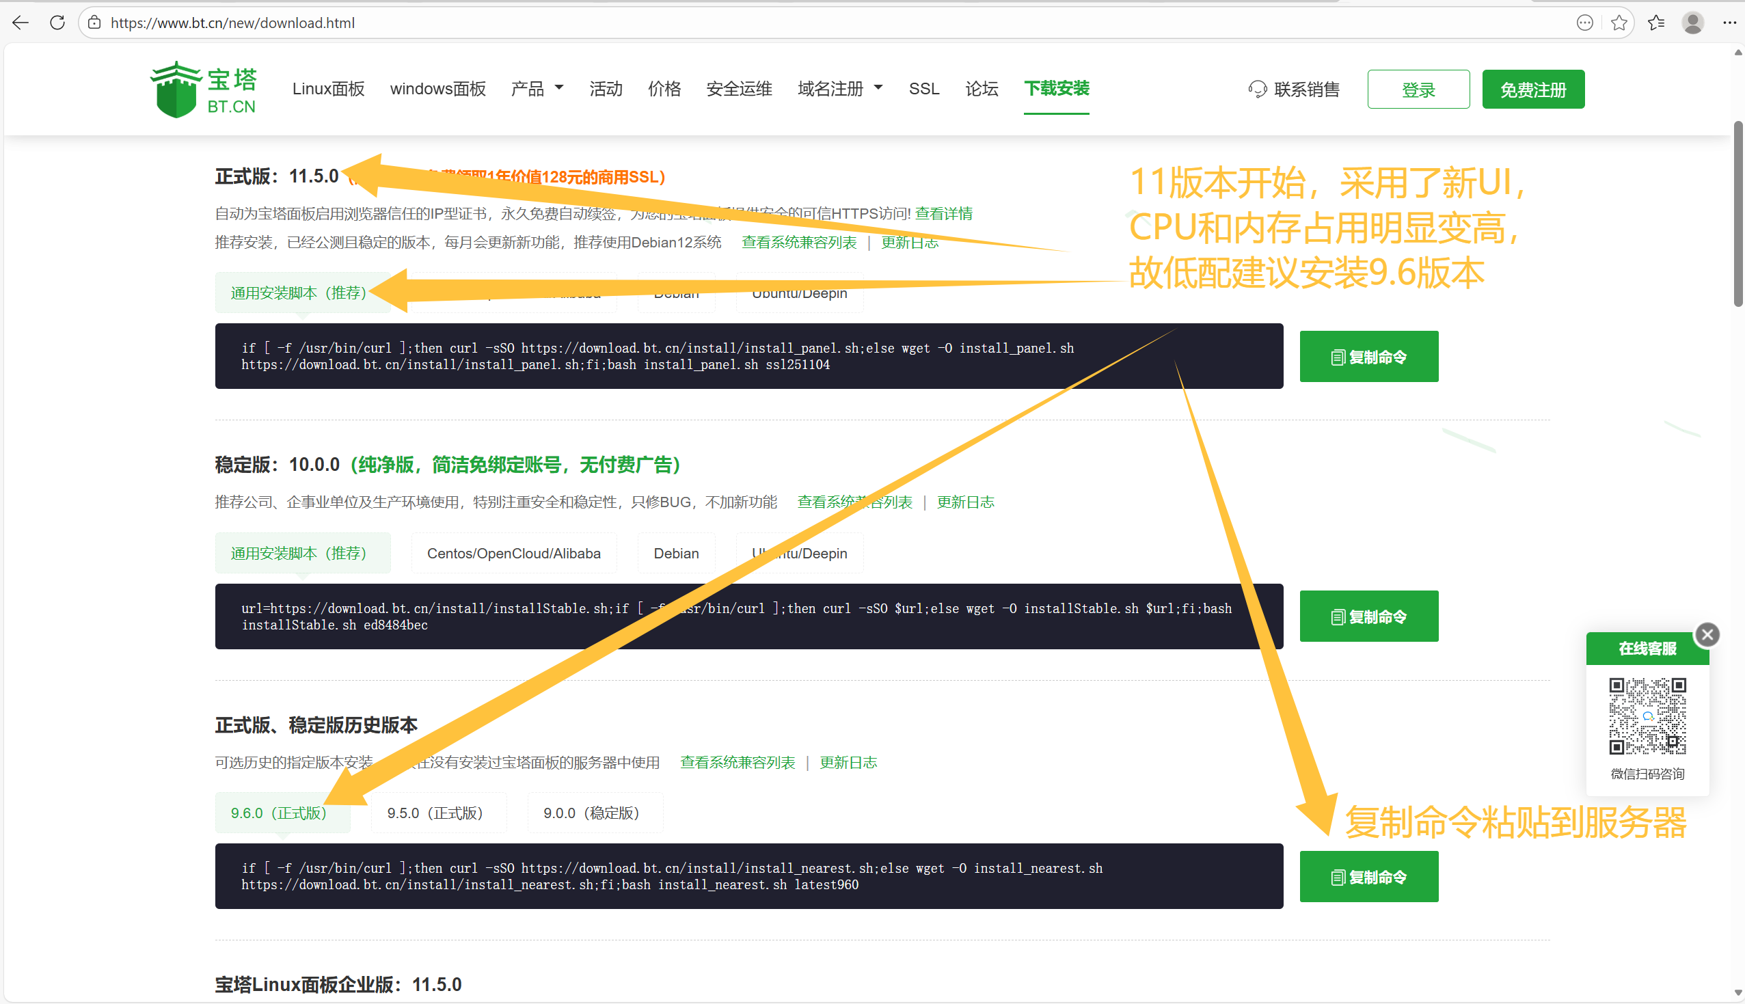Copy the stable install command via 复制命令

coord(1368,616)
